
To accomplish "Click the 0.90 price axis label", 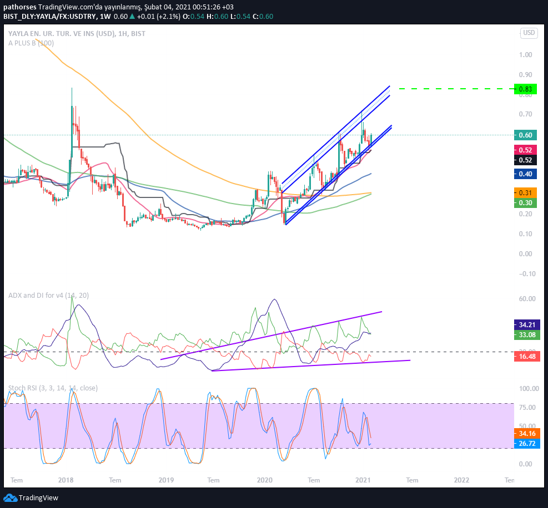I will point(525,75).
